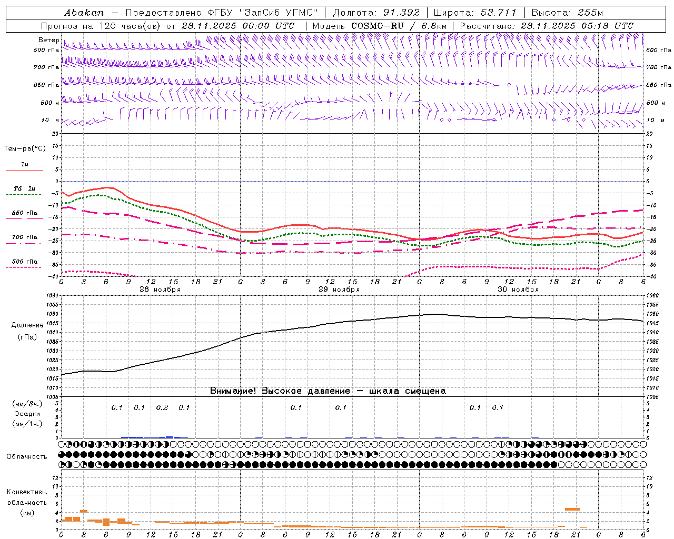
Task: Click the 'Давление' pressure panel label
Action: (27, 325)
